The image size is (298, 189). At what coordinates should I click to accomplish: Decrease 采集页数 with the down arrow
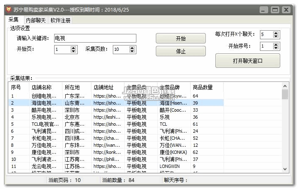(132, 51)
